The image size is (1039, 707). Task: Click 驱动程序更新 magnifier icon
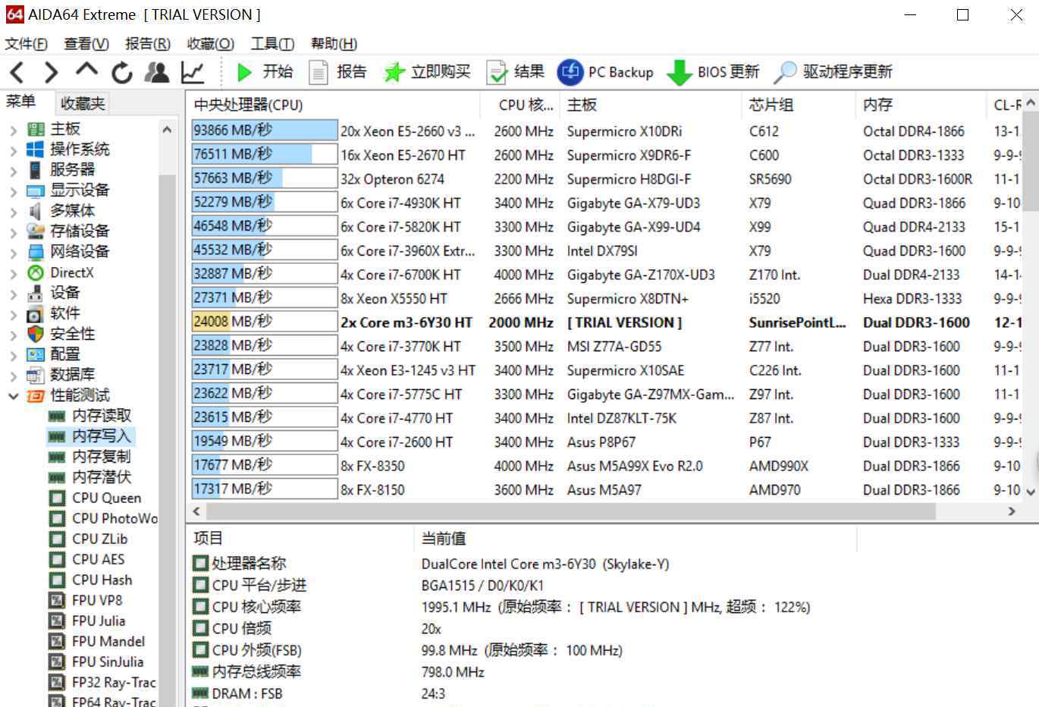(785, 72)
